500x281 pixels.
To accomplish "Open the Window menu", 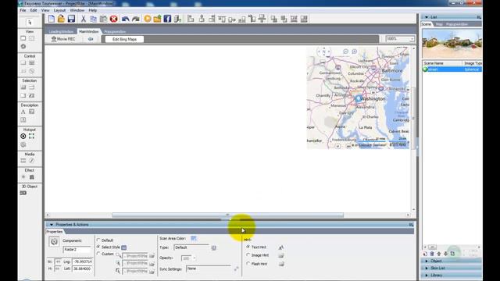I will click(77, 10).
